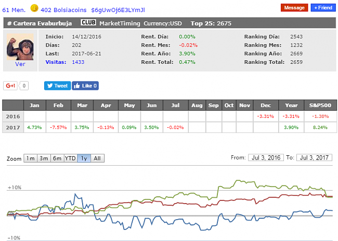Image resolution: width=338 pixels, height=241 pixels.
Task: Click the Ver link under avatar
Action: tap(20, 64)
